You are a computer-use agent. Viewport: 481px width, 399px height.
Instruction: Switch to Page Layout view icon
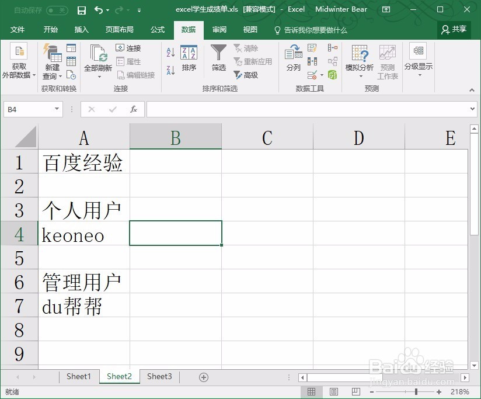tap(334, 392)
